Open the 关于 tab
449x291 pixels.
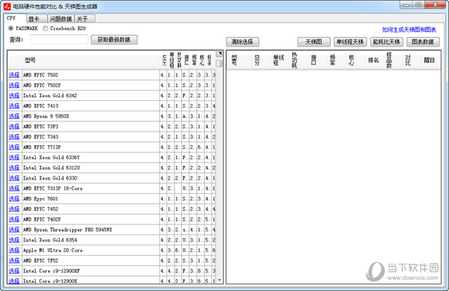(x=85, y=19)
